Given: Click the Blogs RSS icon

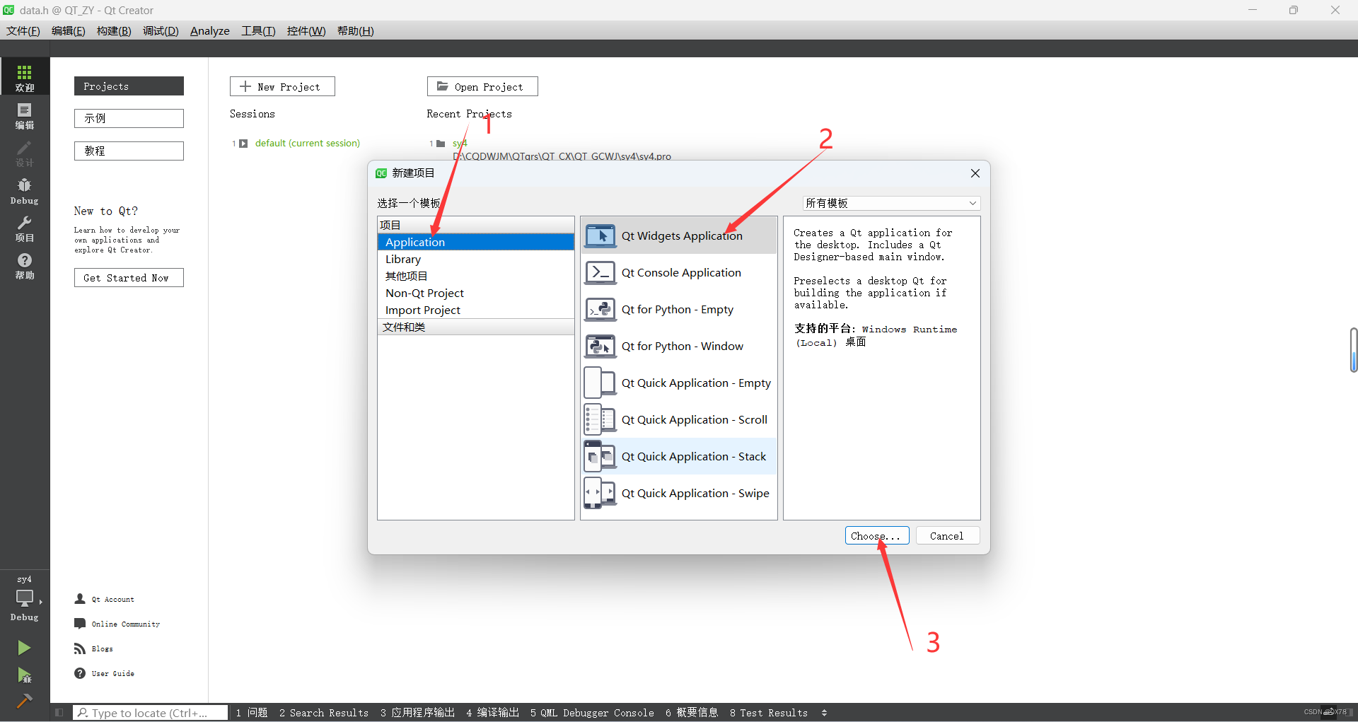Looking at the screenshot, I should pyautogui.click(x=80, y=648).
